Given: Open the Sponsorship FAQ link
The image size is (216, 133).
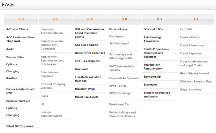Looking at the screenshot, I should click(x=152, y=77).
